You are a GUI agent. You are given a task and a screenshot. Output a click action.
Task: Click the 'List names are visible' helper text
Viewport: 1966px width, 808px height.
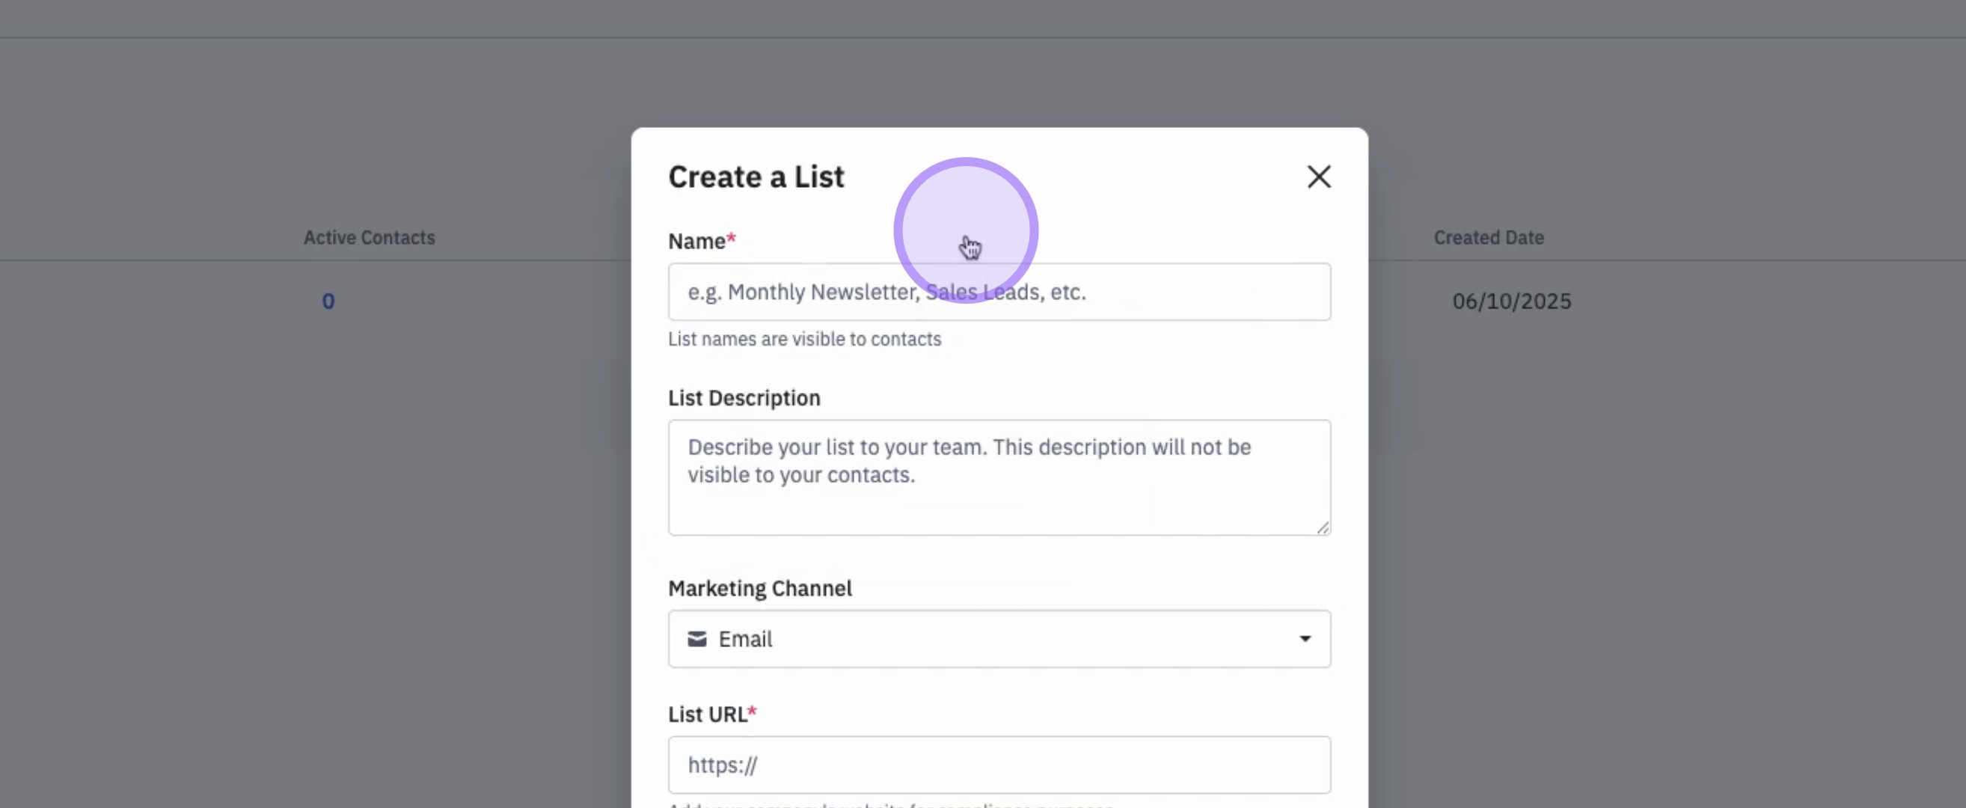click(x=803, y=339)
